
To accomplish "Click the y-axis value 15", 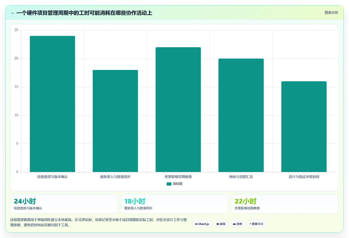I will (16, 87).
